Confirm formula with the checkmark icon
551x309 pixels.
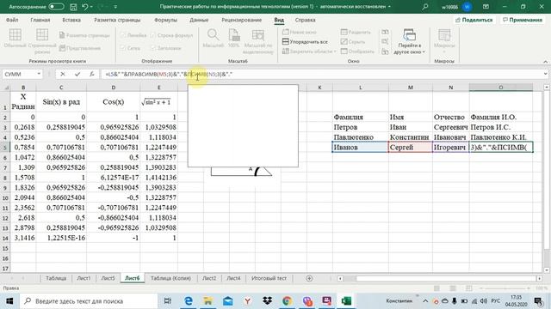tap(77, 74)
